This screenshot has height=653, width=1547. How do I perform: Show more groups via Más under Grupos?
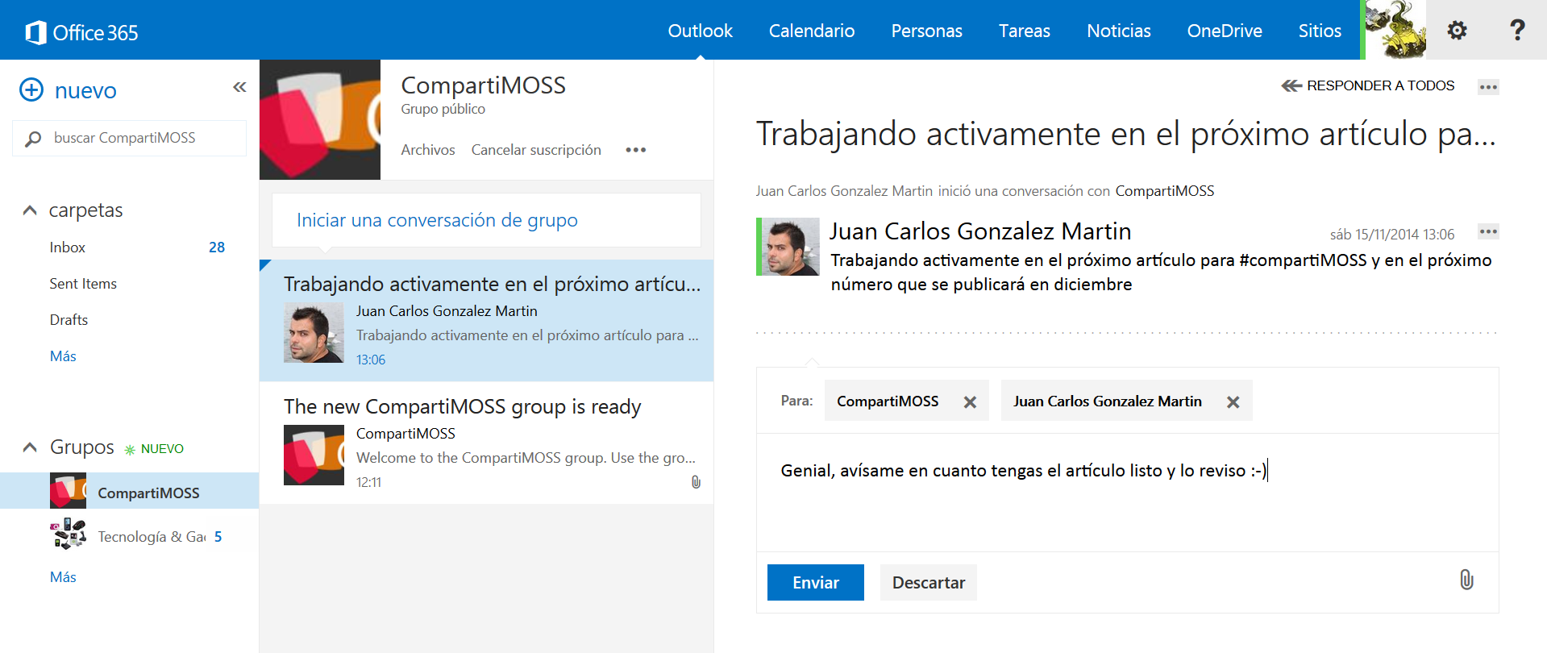click(x=63, y=577)
